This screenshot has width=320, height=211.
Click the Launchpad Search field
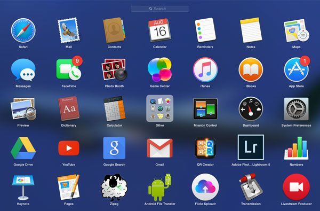click(160, 9)
